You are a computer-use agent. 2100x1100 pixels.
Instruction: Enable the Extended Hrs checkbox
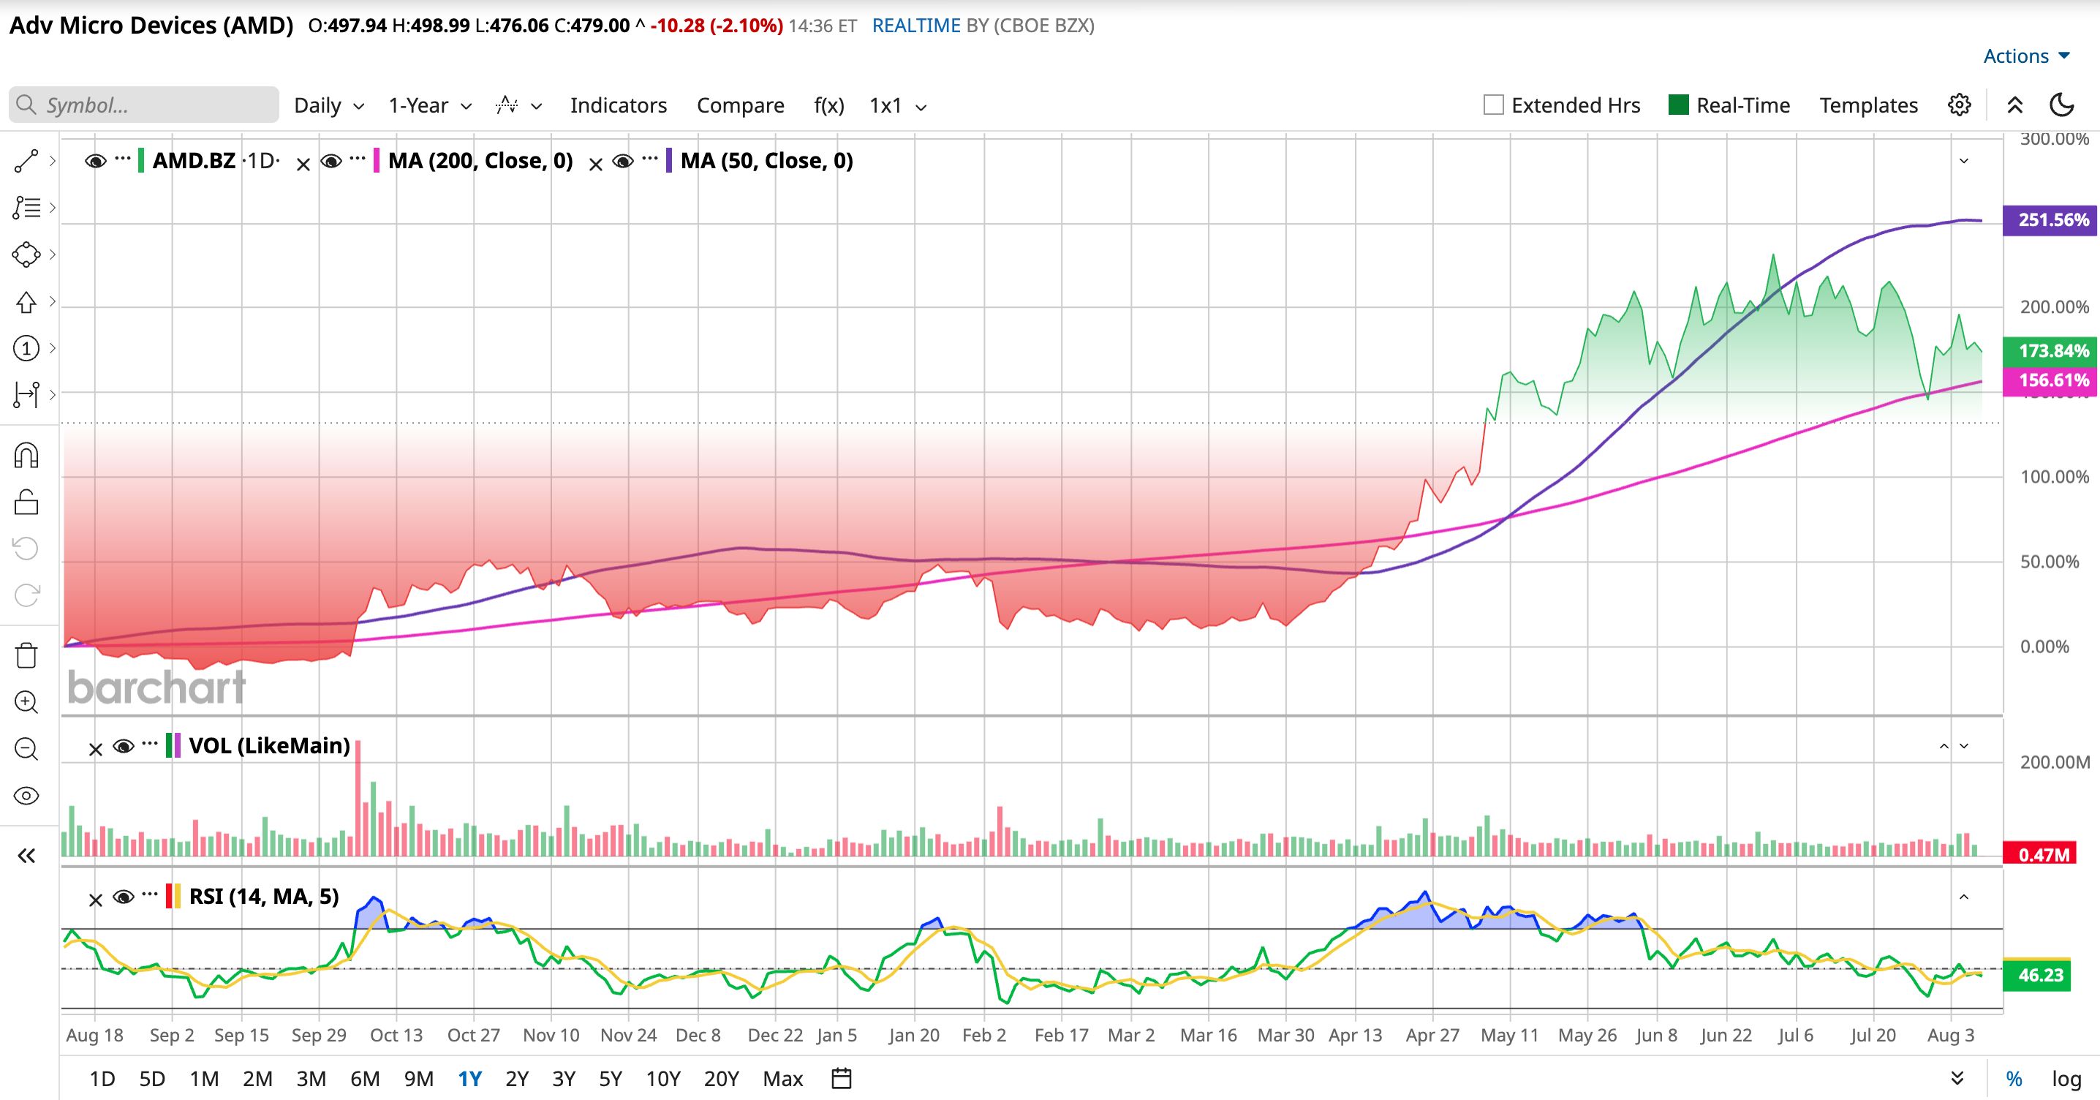tap(1494, 105)
